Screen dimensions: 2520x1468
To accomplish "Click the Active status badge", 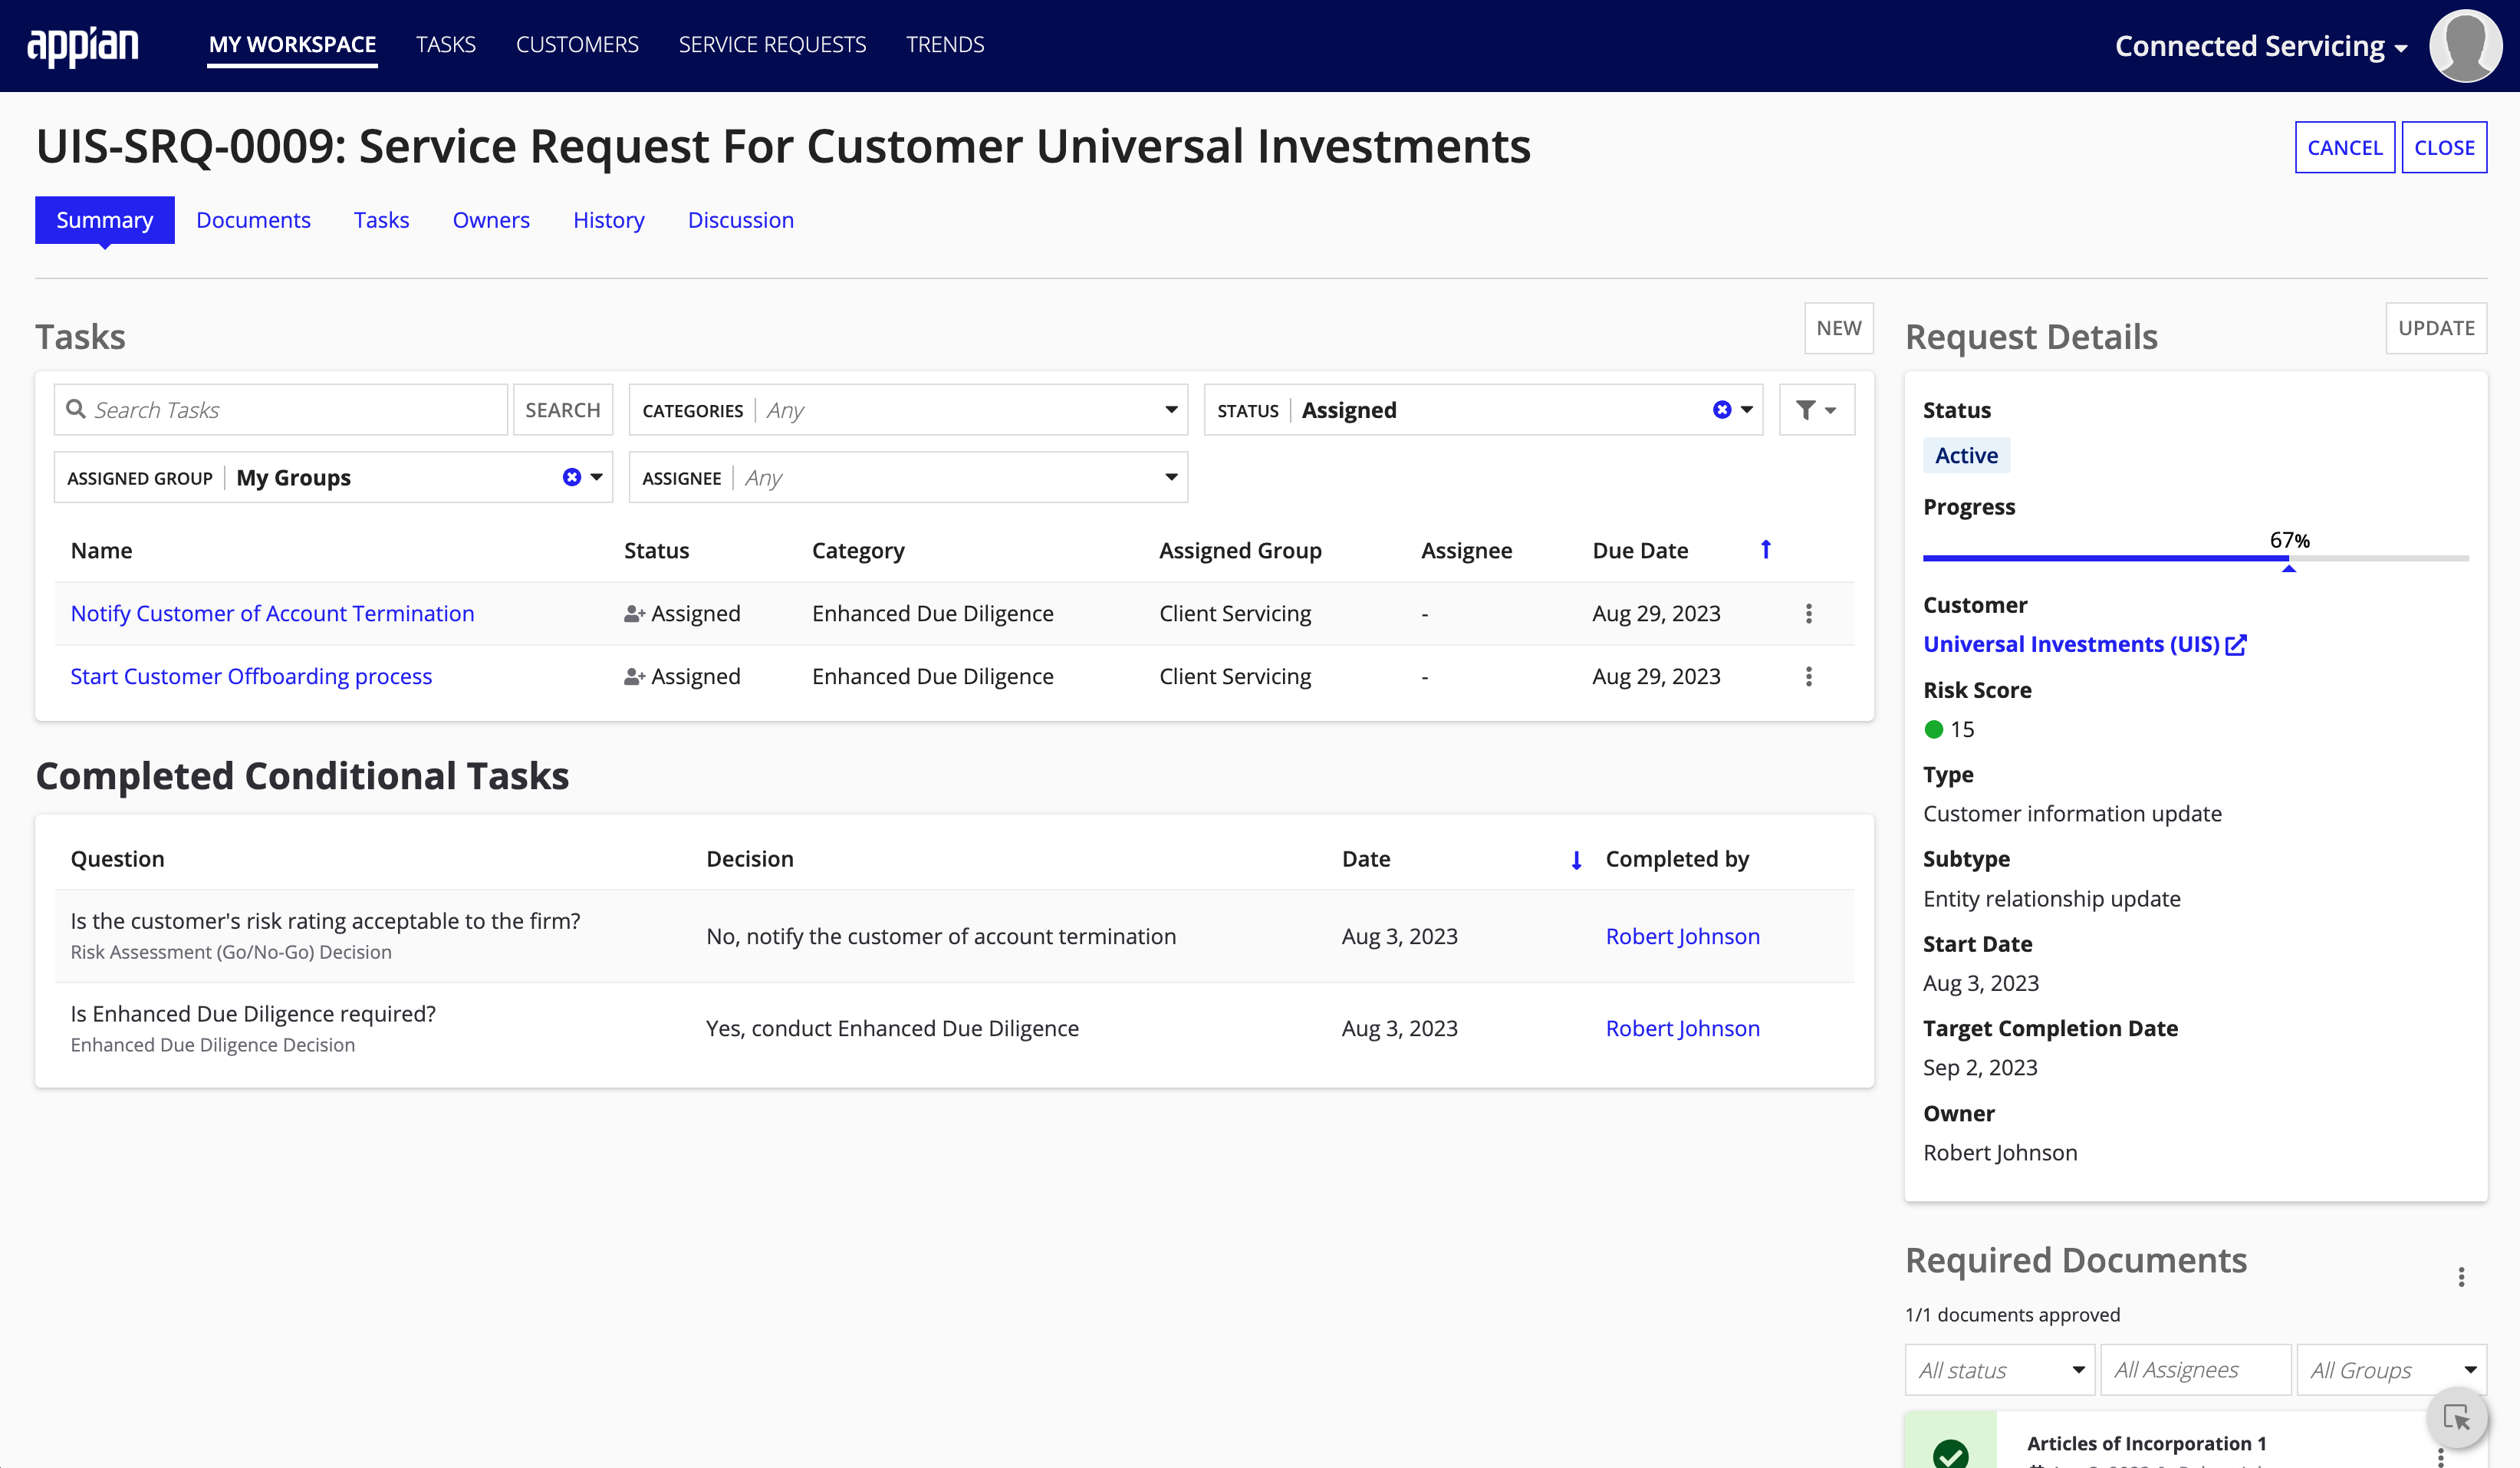I will click(1966, 456).
